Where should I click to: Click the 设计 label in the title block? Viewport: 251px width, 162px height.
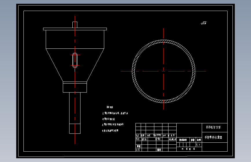138,139
